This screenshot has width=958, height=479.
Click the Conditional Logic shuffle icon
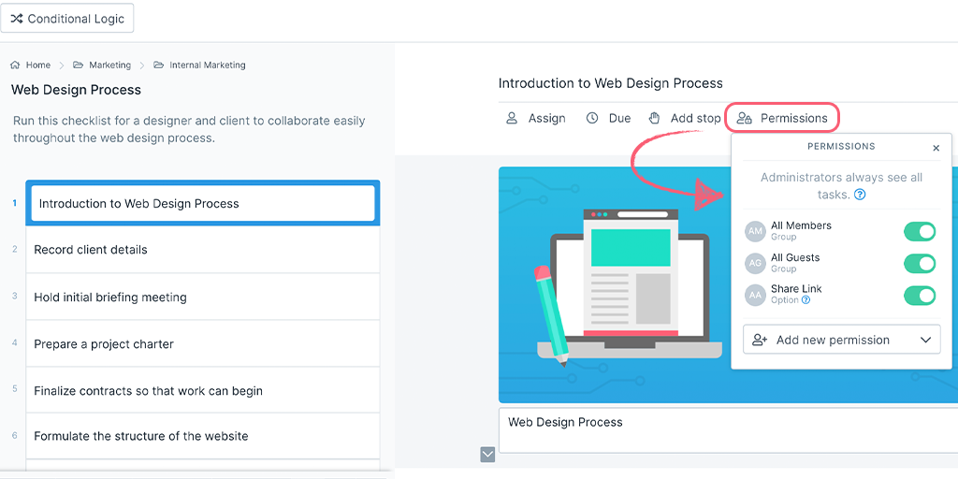17,19
